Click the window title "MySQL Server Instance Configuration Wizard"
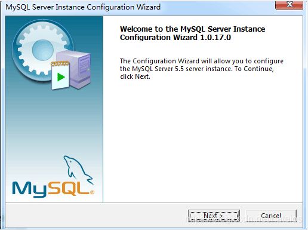 tap(83, 7)
